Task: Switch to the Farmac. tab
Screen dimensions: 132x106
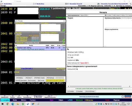Action: pos(33,100)
